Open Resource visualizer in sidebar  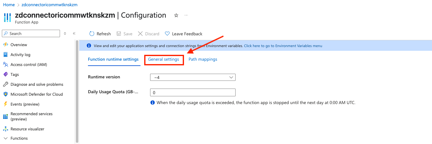click(x=27, y=129)
